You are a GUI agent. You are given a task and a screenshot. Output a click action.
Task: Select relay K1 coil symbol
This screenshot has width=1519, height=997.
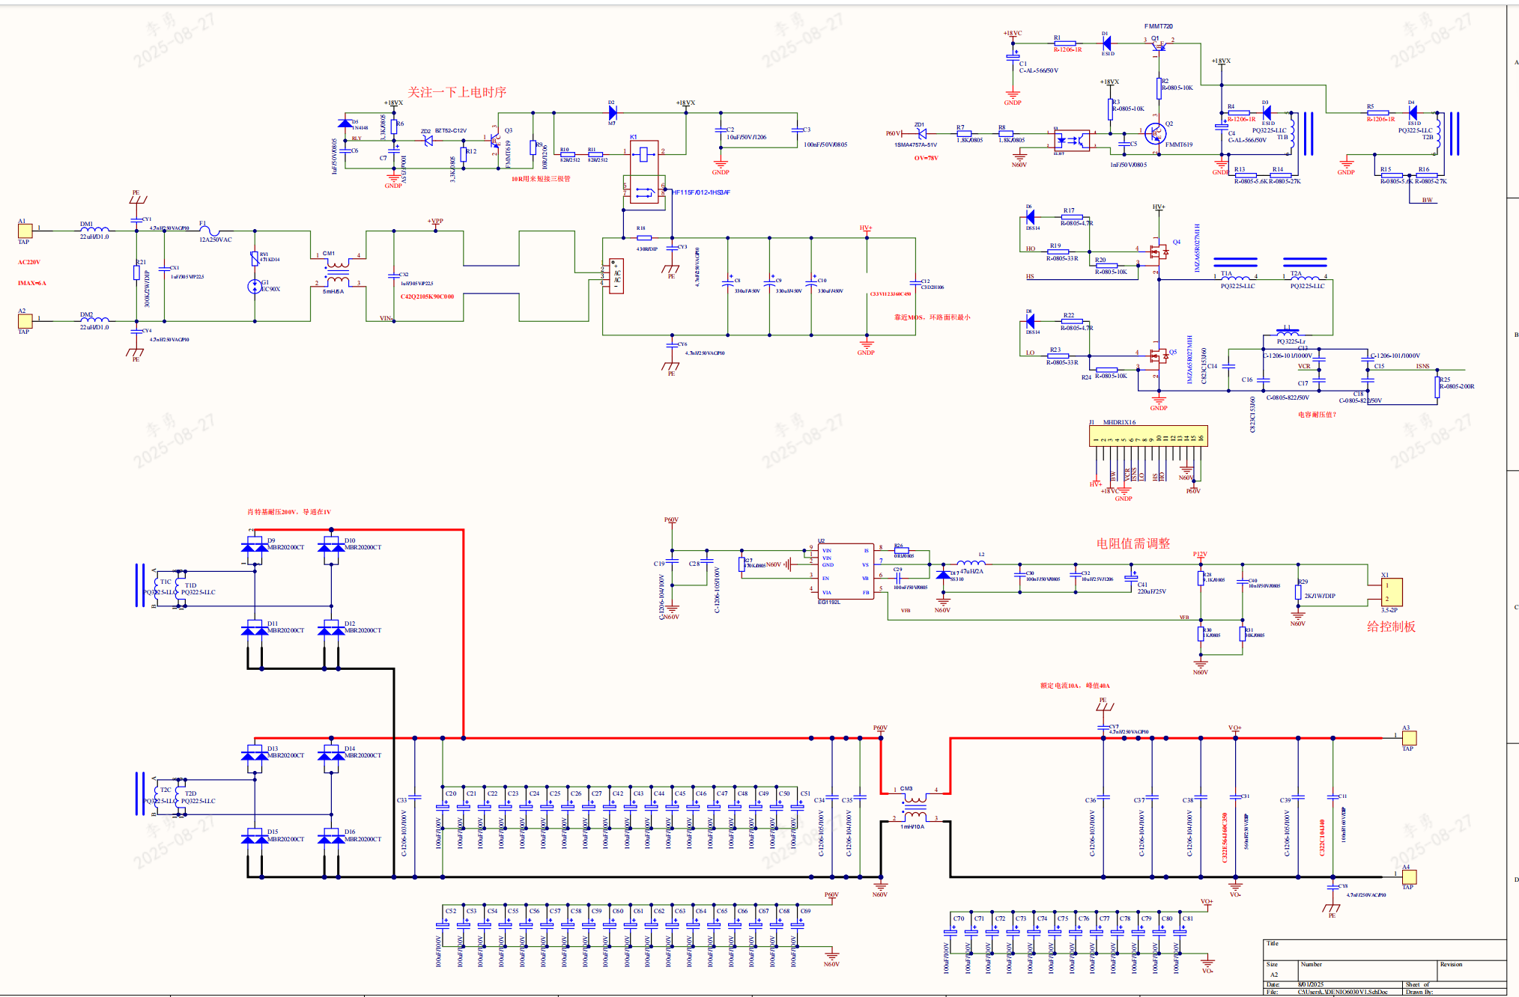pos(643,154)
